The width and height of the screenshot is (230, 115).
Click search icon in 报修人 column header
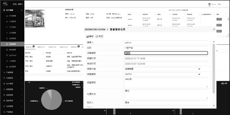[x=140, y=14]
